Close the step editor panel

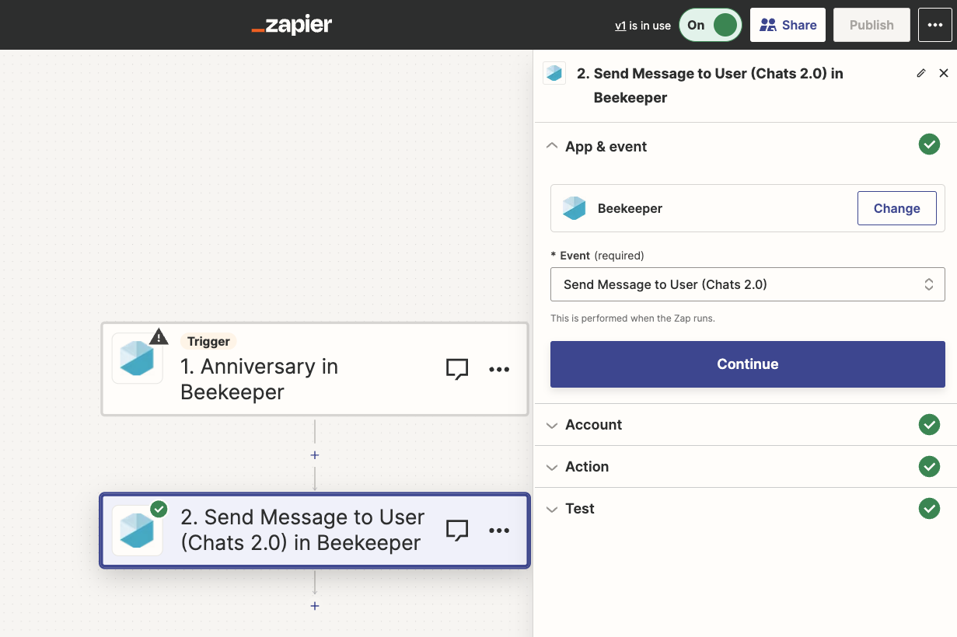tap(944, 73)
